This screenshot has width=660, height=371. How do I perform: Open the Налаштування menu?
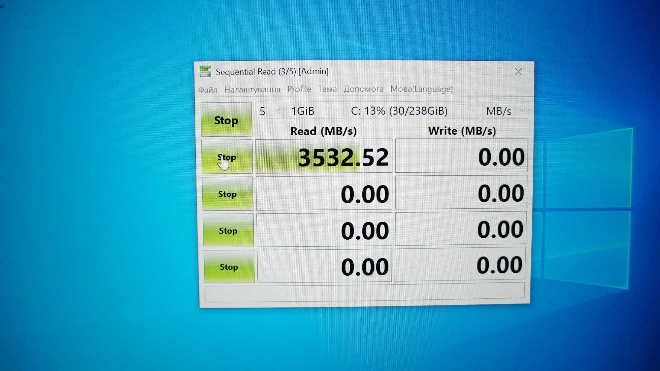[253, 89]
